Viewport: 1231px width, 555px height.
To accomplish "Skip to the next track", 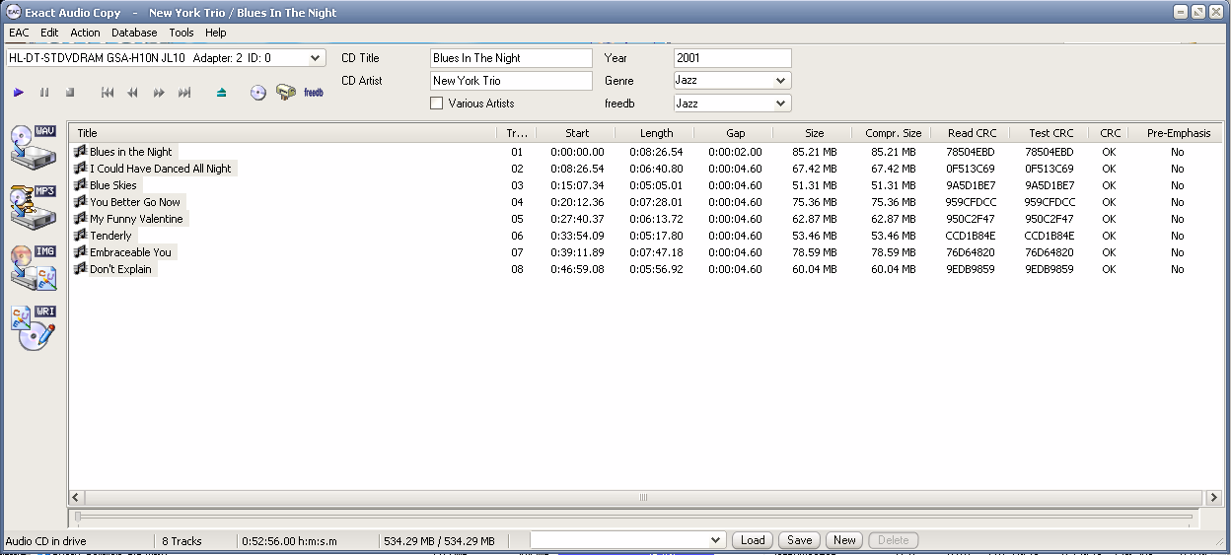I will pos(184,93).
